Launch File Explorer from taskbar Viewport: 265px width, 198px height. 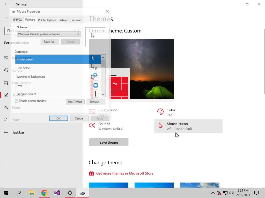tap(31, 193)
